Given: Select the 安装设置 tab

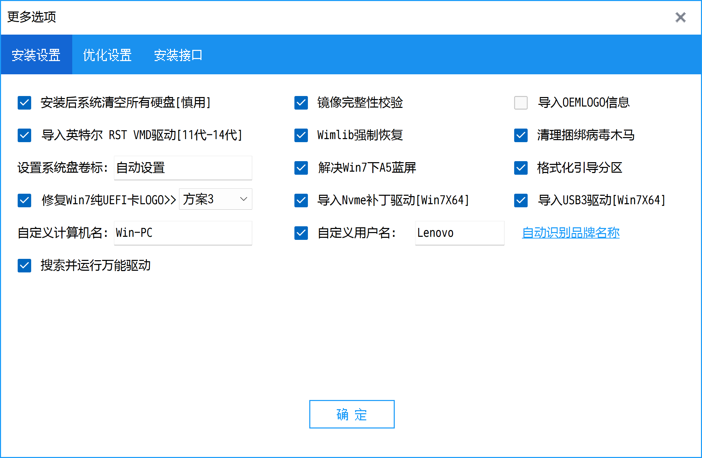Looking at the screenshot, I should (36, 55).
